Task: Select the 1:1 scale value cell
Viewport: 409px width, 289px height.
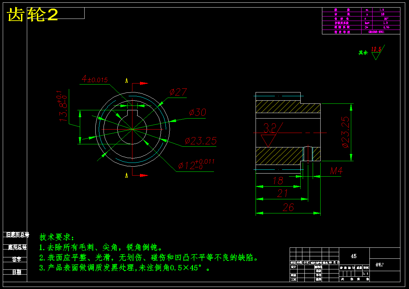Action: tap(366, 274)
